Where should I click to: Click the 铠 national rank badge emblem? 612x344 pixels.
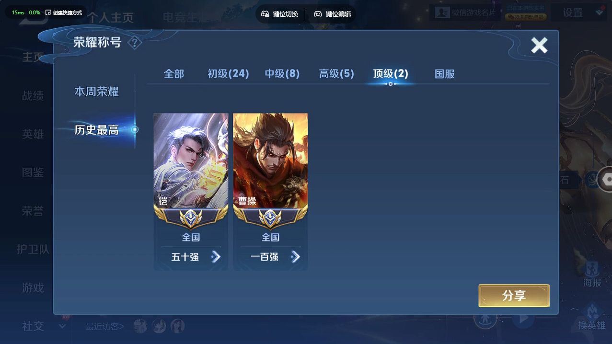[191, 218]
